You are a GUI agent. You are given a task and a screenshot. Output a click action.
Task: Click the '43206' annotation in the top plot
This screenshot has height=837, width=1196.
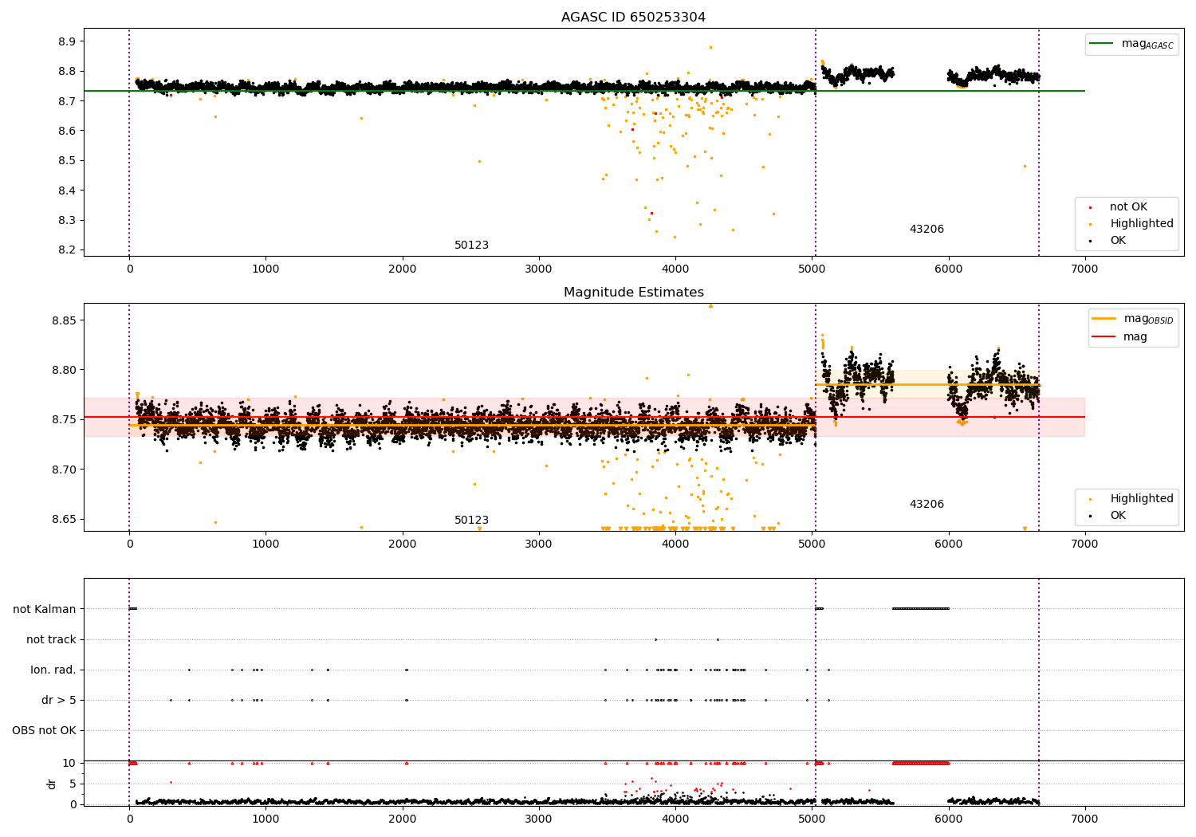click(927, 230)
